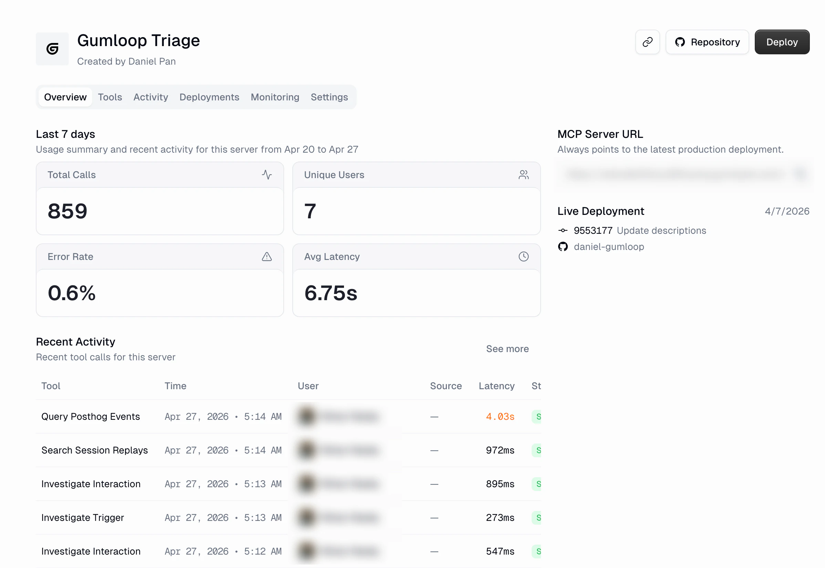Go to the Settings tab
The width and height of the screenshot is (825, 568).
(x=329, y=97)
